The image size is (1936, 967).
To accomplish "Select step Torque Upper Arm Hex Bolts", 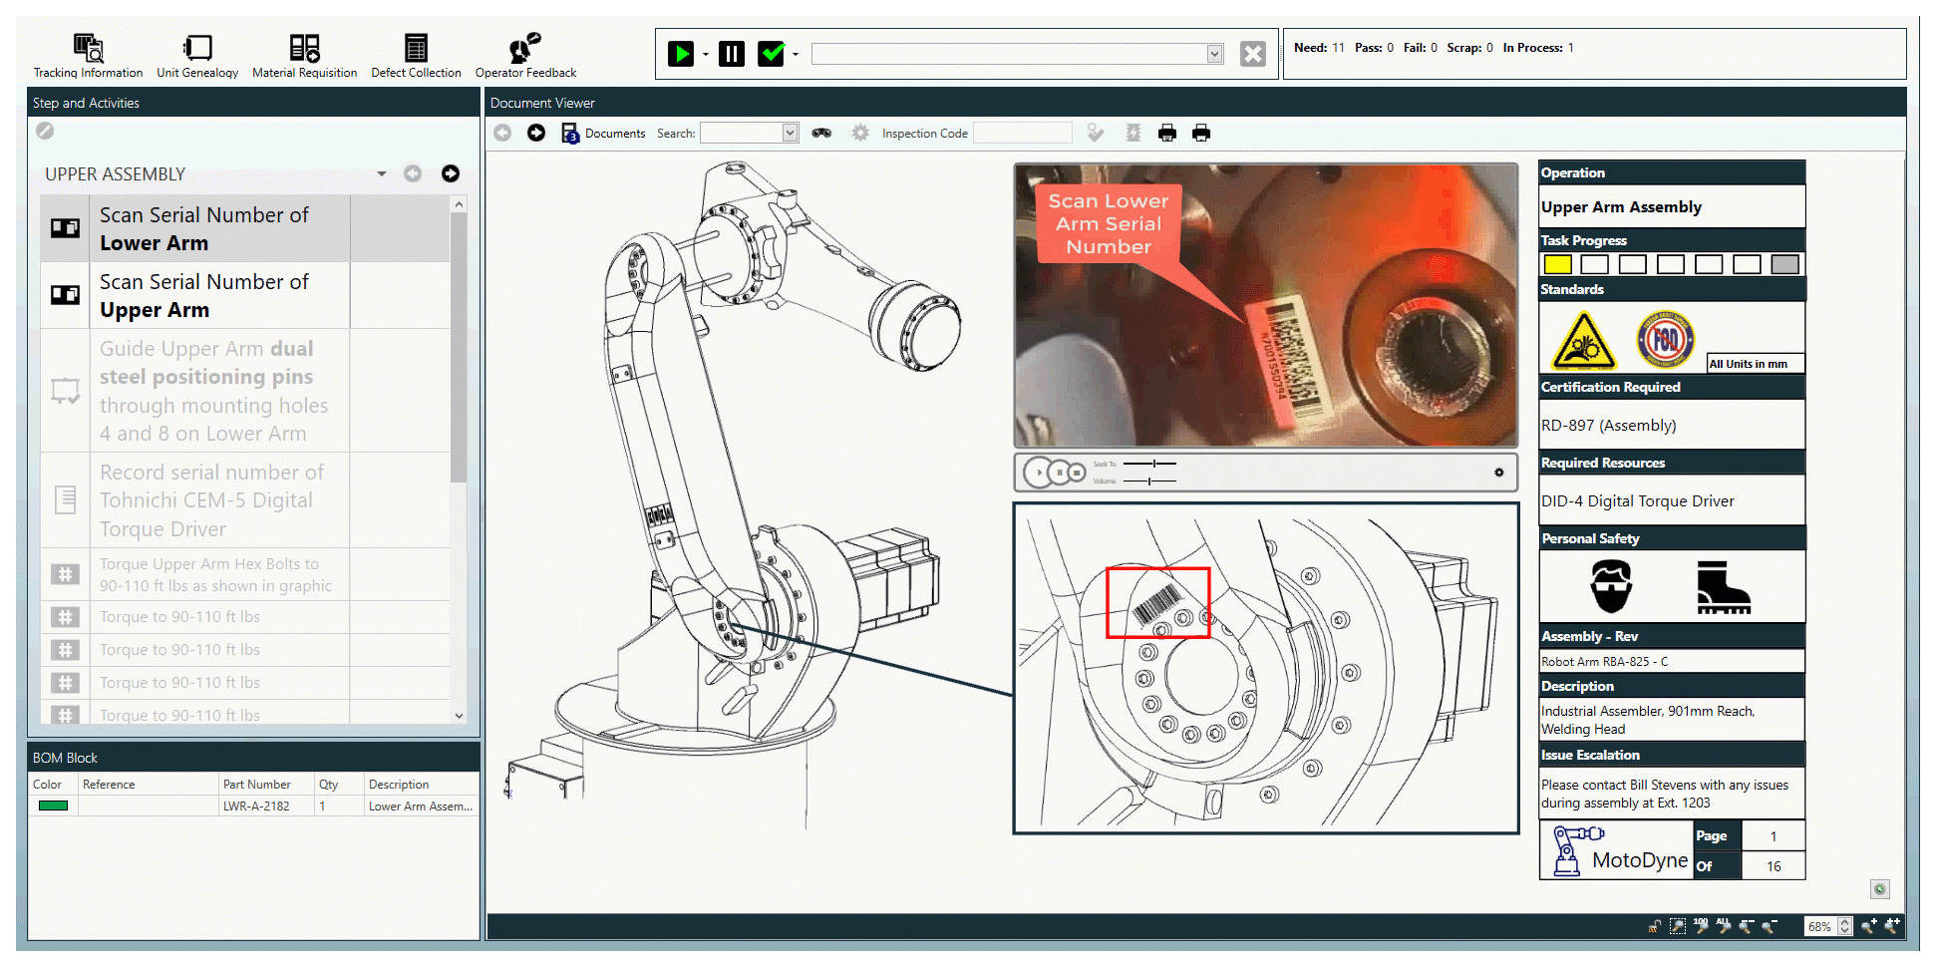I will 244,574.
